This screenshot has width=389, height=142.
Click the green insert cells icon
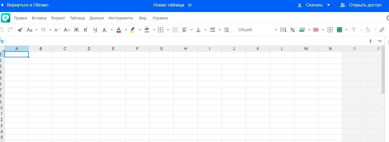302,30
